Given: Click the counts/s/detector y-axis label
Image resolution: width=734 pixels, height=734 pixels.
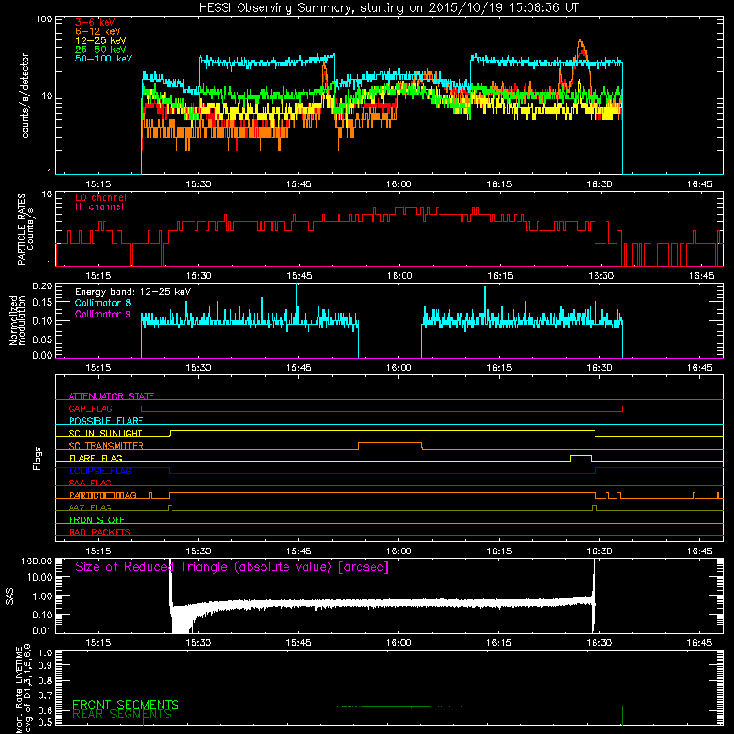Looking at the screenshot, I should click(x=25, y=95).
